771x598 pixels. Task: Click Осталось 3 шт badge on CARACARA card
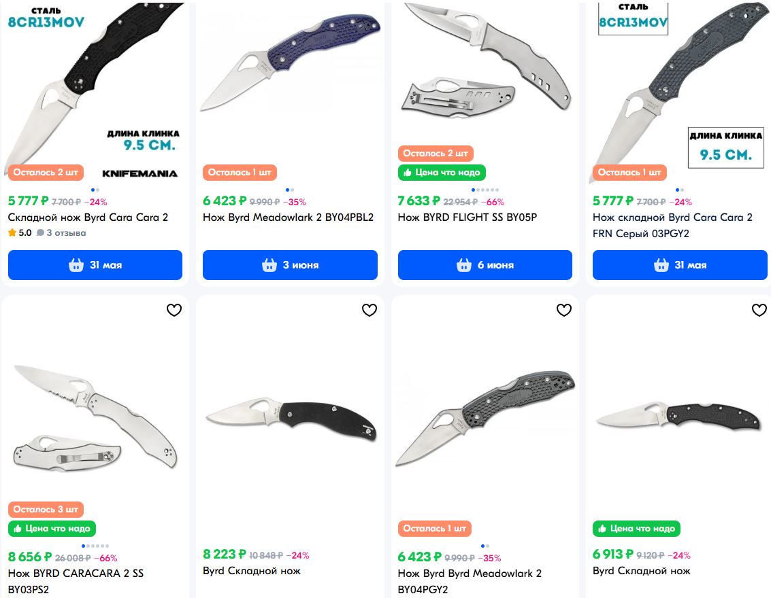click(46, 509)
